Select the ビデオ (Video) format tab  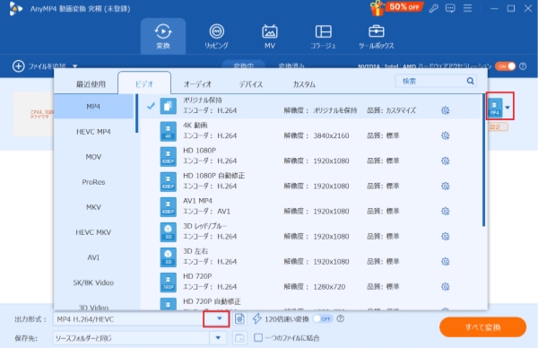point(144,83)
